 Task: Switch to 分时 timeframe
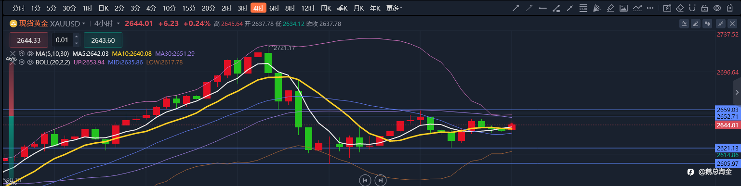click(18, 8)
